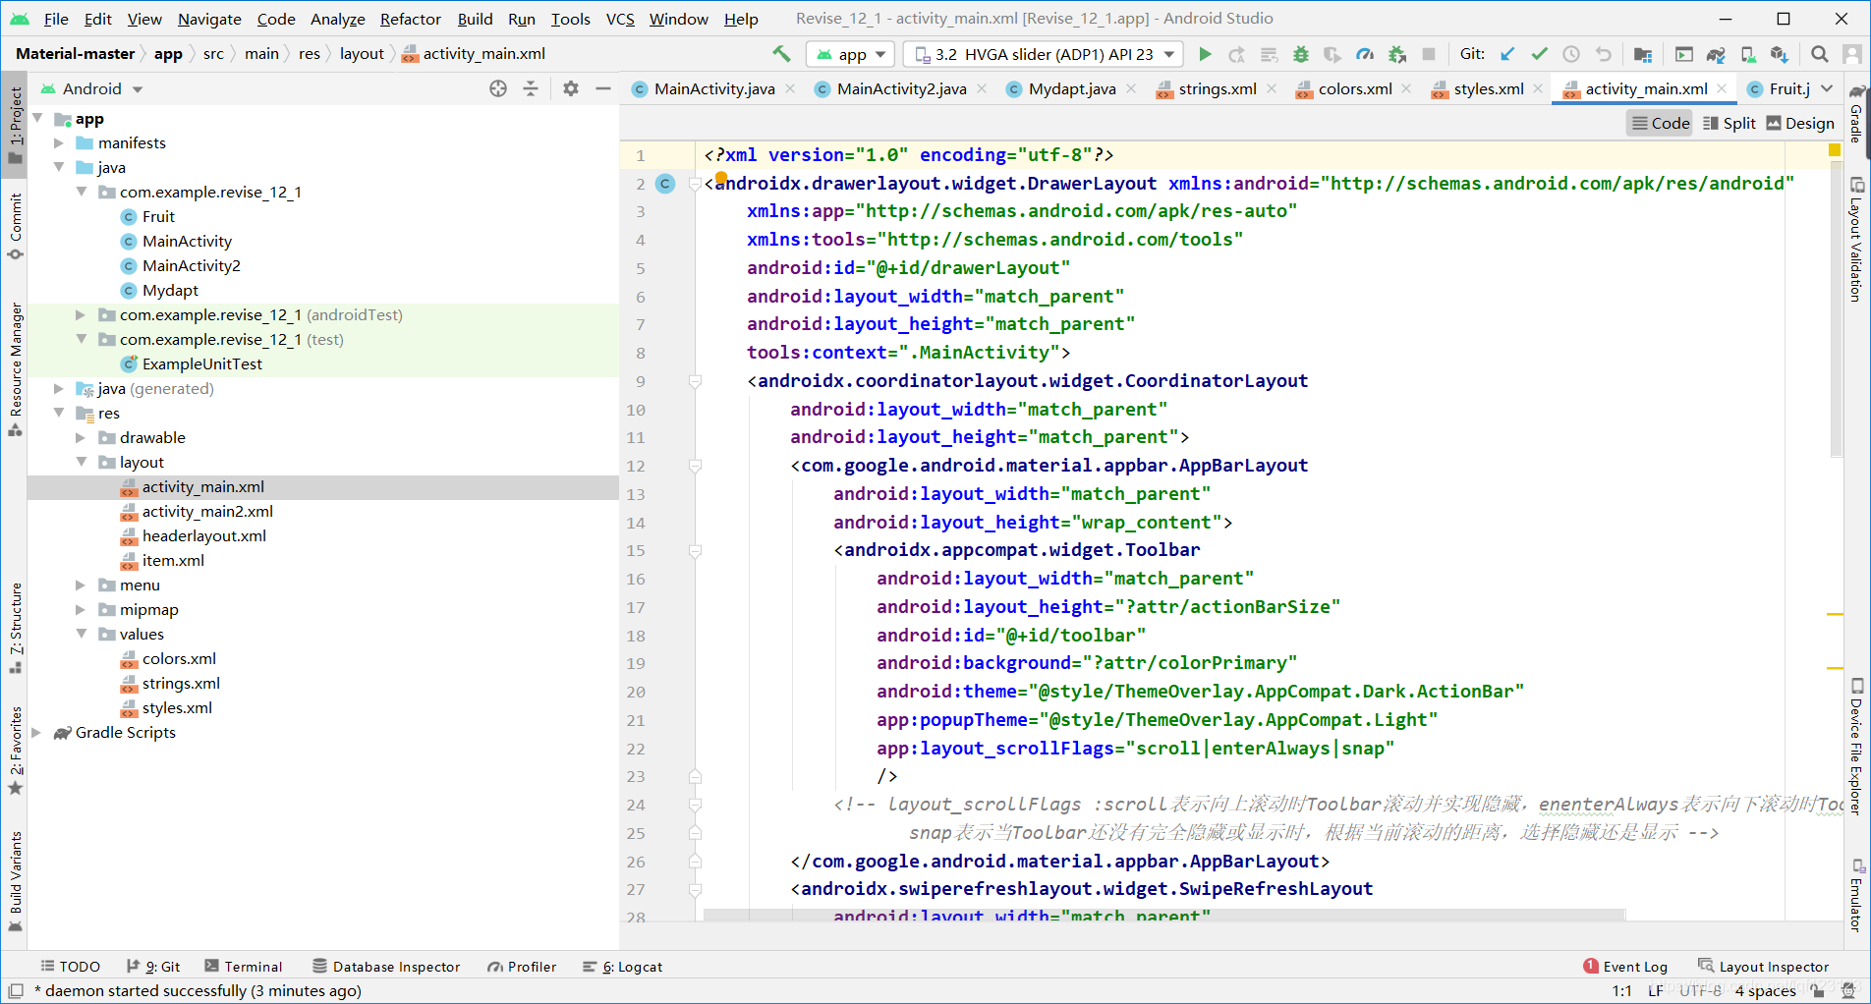Expand the manifests folder

click(x=59, y=143)
